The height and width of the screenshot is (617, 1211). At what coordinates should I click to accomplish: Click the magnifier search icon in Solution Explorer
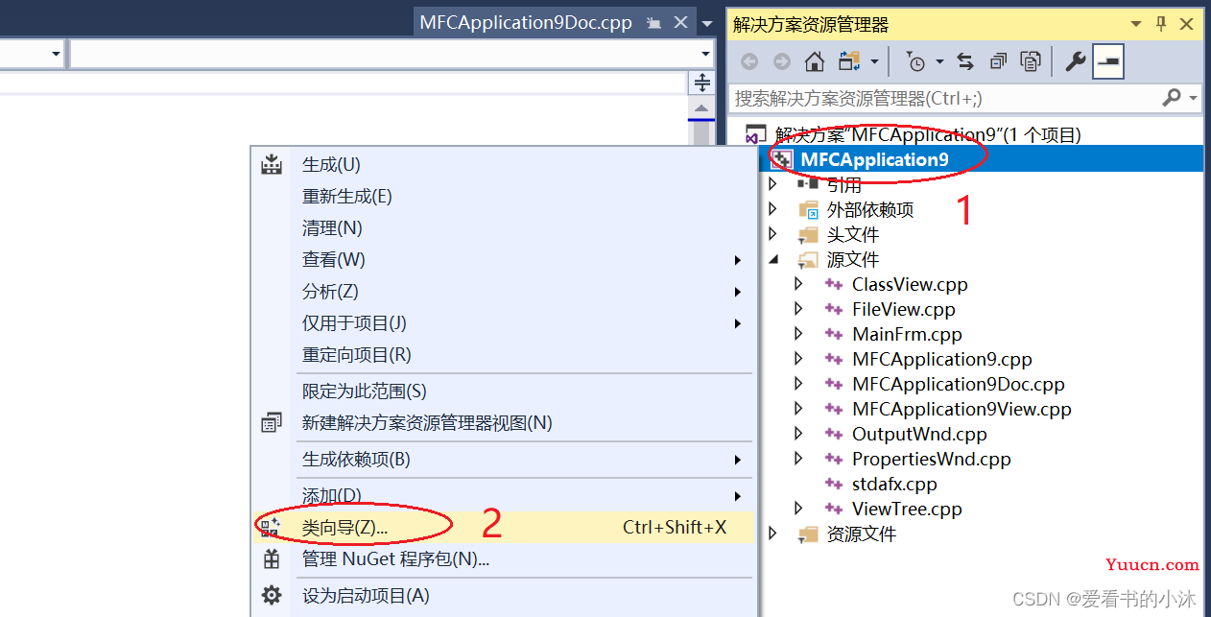(x=1172, y=98)
